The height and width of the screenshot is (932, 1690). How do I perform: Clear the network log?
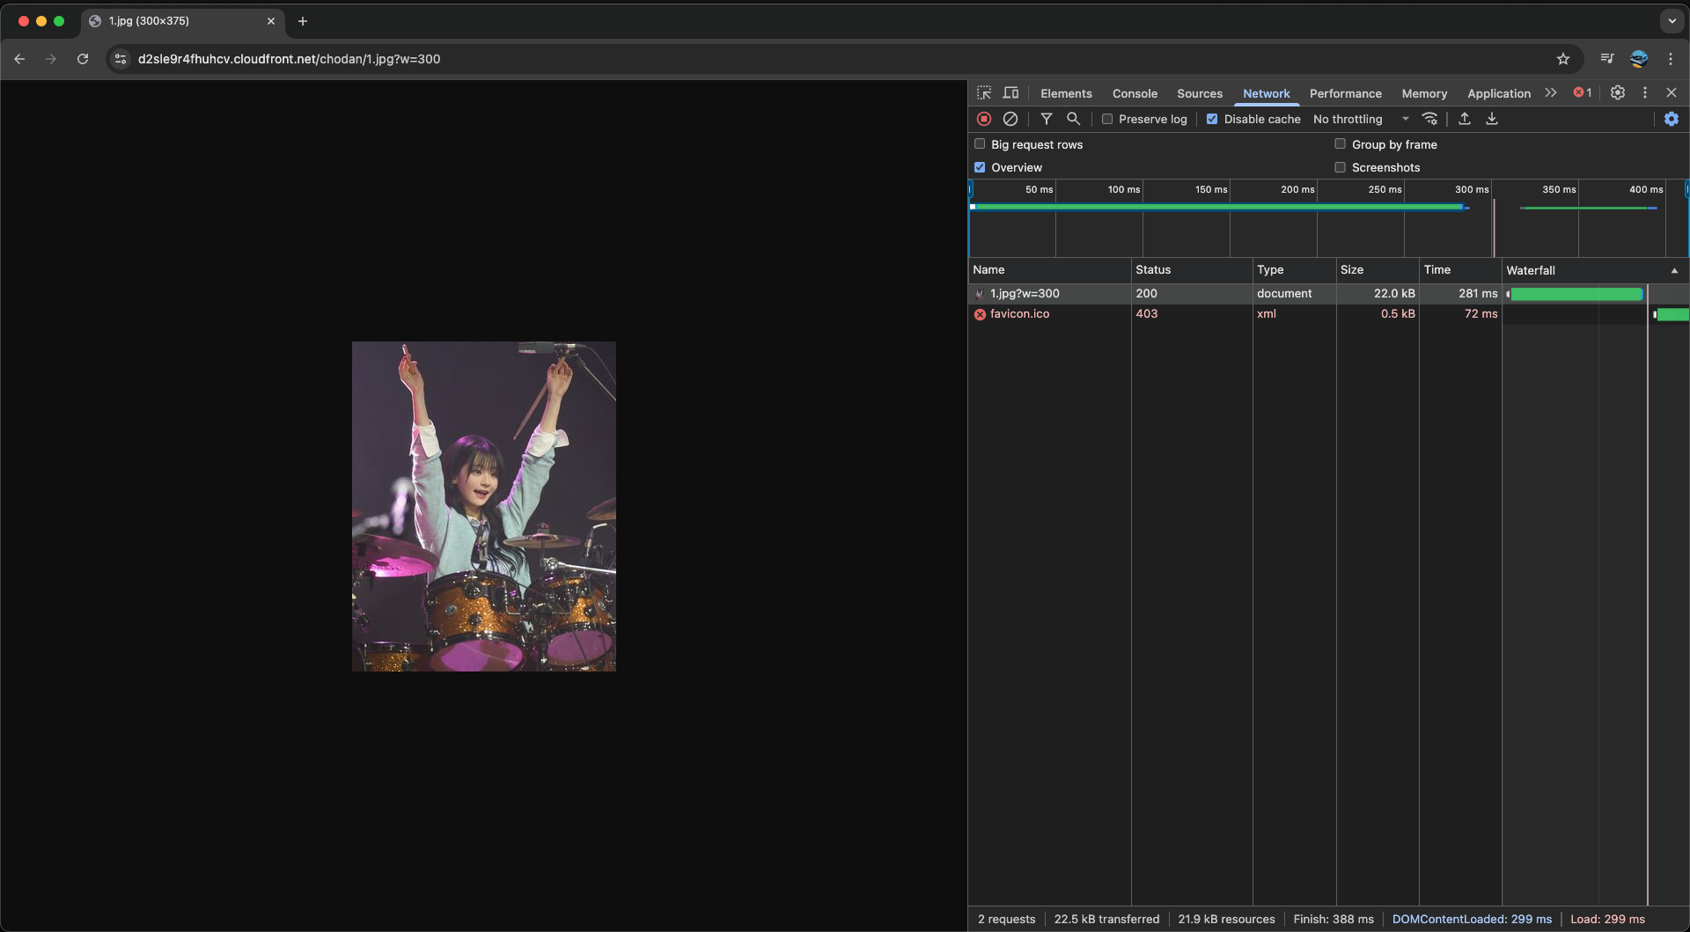(x=1010, y=119)
